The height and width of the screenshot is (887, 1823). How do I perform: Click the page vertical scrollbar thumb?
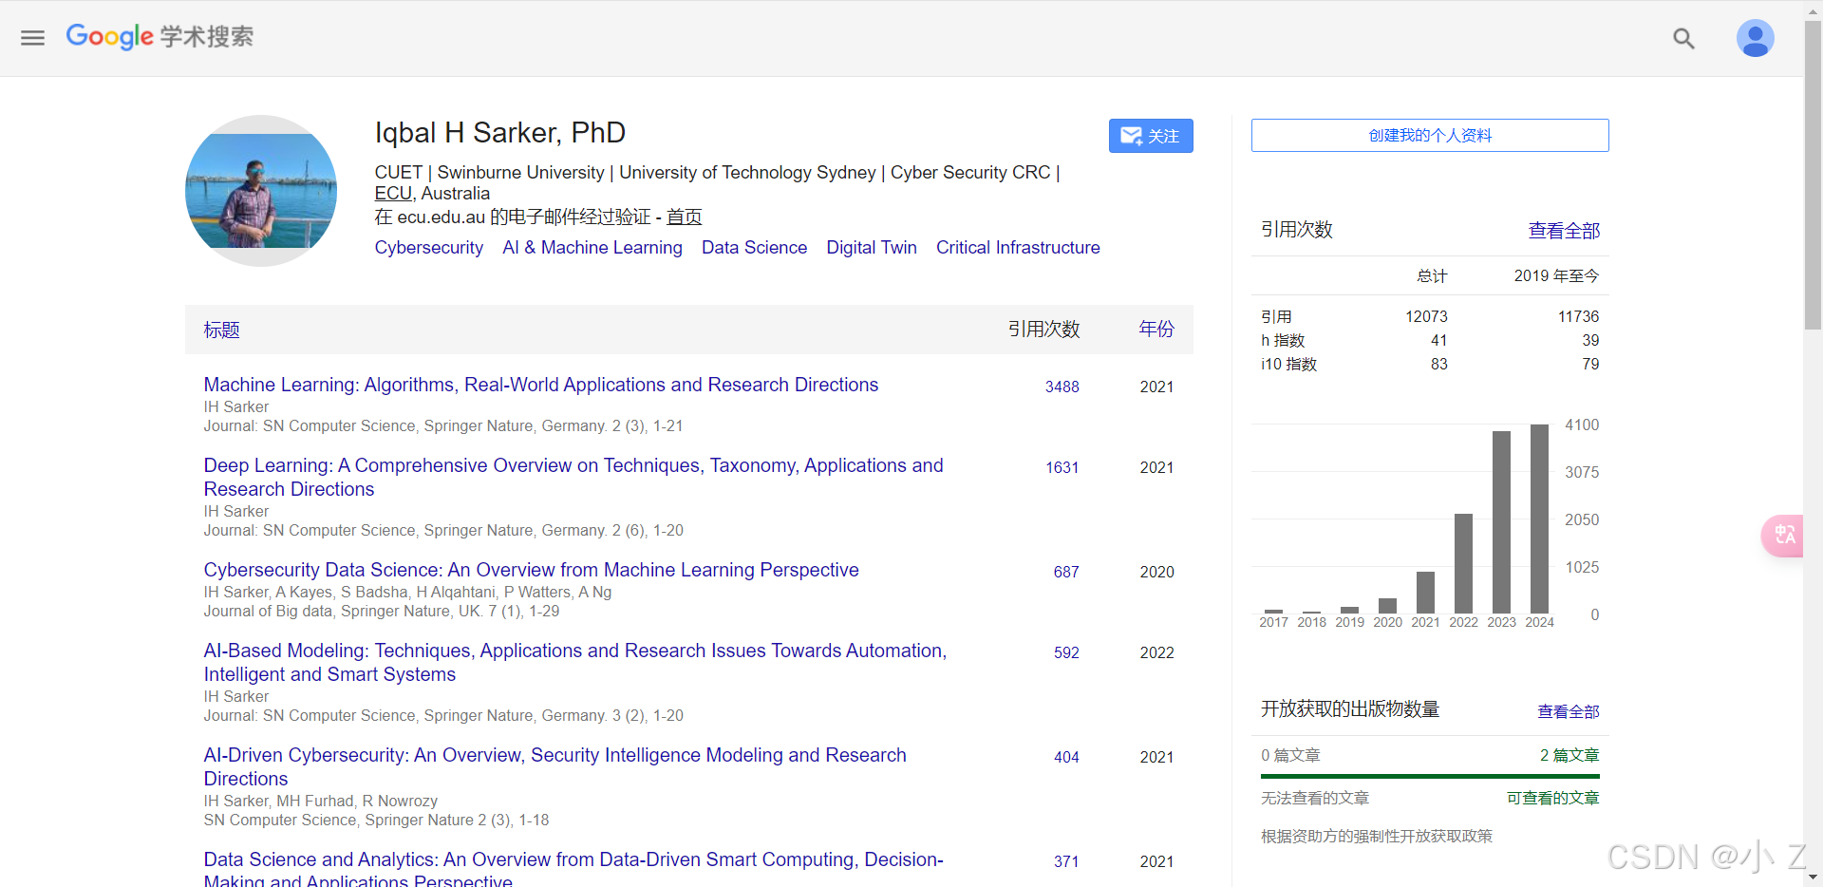[1813, 176]
